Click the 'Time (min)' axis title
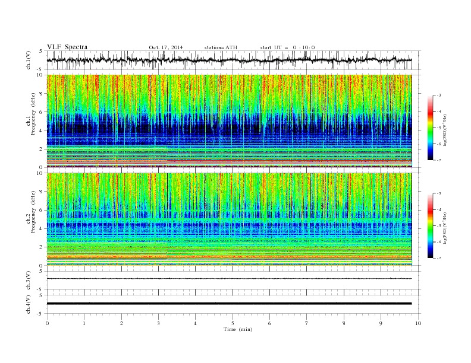 point(238,329)
